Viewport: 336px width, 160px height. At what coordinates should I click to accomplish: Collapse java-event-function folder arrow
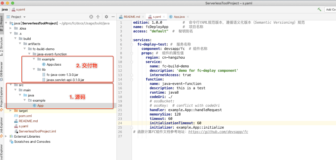click(29, 54)
